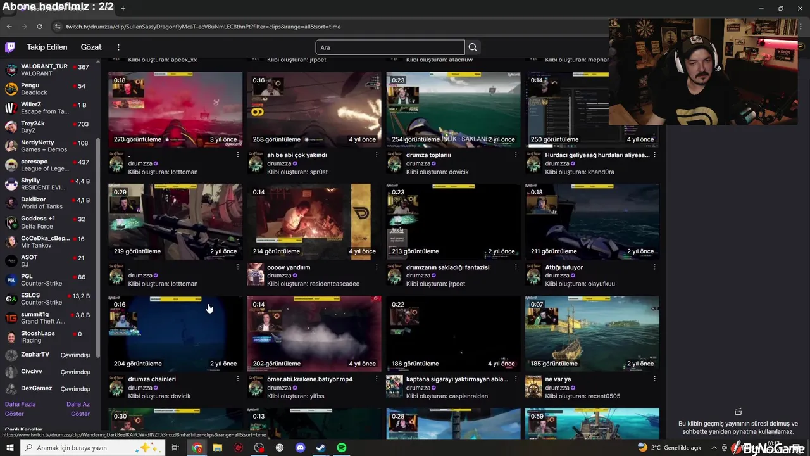Open options for the 'drumzza toplanıı' clip
The width and height of the screenshot is (810, 456).
516,155
